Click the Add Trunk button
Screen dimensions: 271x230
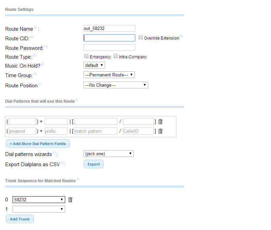click(20, 219)
